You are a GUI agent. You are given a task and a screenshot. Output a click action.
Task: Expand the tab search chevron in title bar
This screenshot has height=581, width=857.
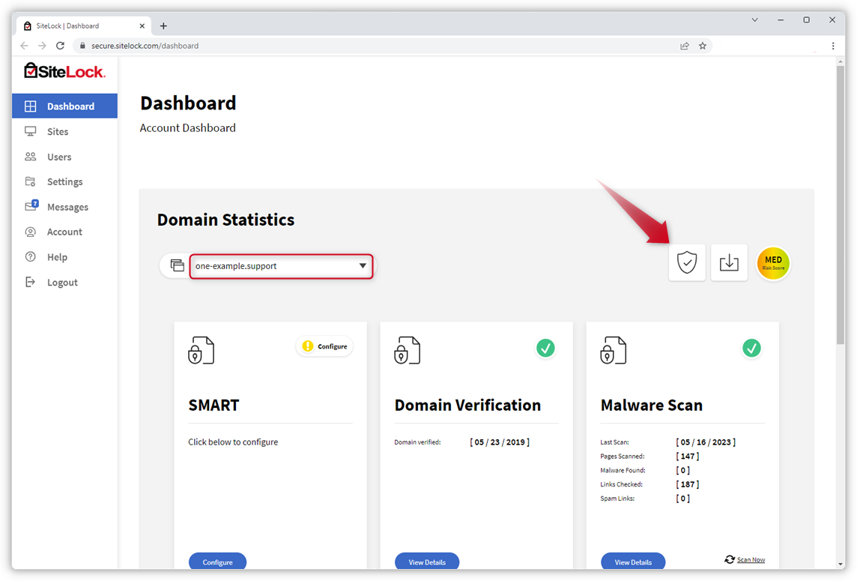point(754,20)
